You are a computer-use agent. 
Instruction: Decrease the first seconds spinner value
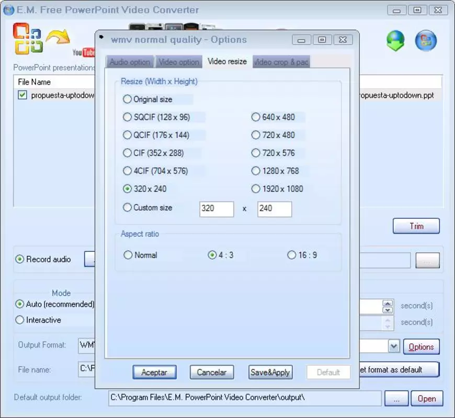coord(388,310)
